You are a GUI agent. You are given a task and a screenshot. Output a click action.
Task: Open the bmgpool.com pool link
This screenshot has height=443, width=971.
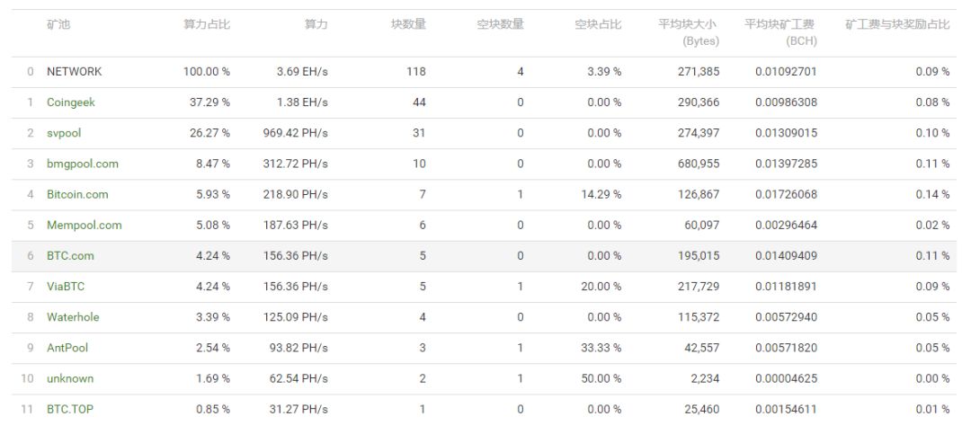tap(83, 164)
